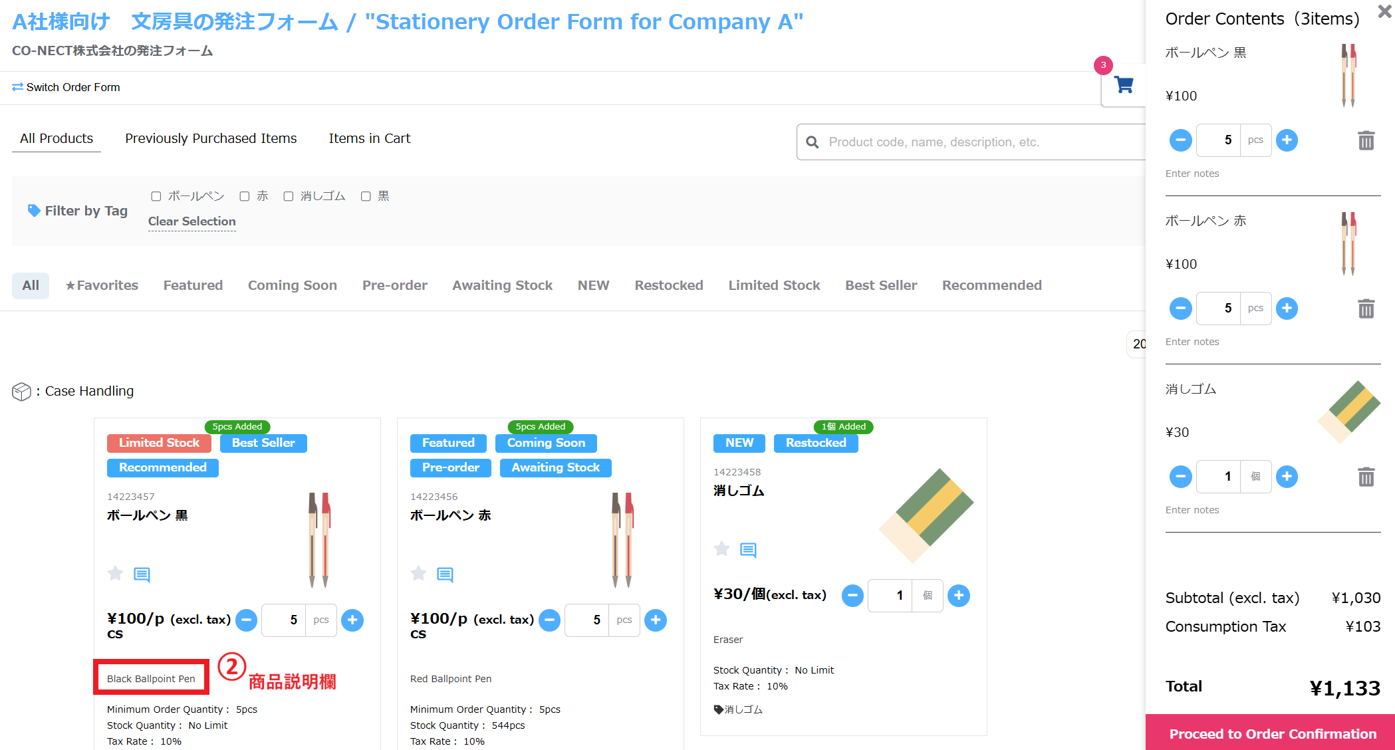Check the ボールペン tag filter
This screenshot has height=750, width=1395.
156,196
